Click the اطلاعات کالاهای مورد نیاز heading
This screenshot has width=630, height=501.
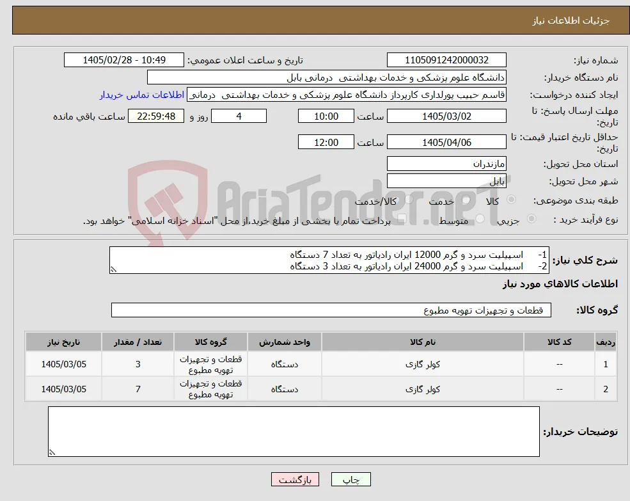[x=560, y=284]
